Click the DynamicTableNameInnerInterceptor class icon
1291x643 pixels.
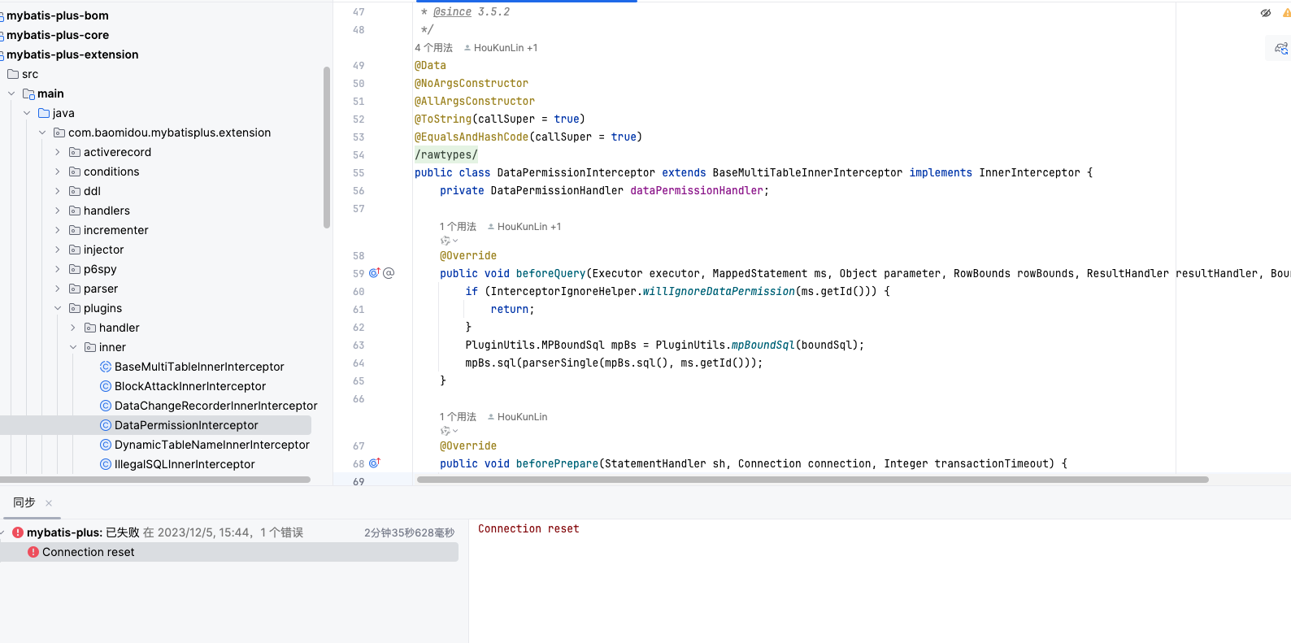click(x=106, y=445)
